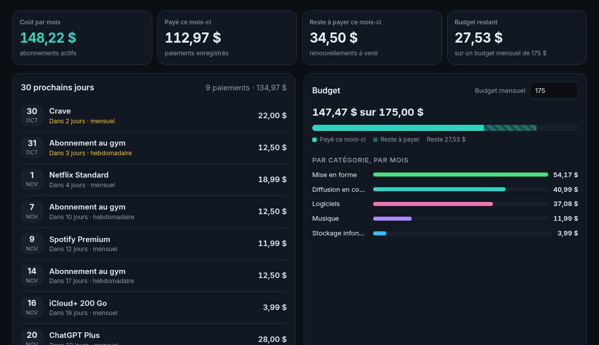Click the budget progress bar
Viewport: 599px width, 345px height.
pyautogui.click(x=445, y=128)
